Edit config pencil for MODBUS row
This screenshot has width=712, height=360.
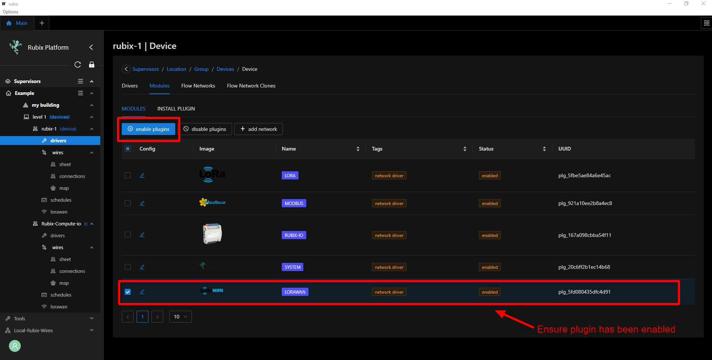142,203
